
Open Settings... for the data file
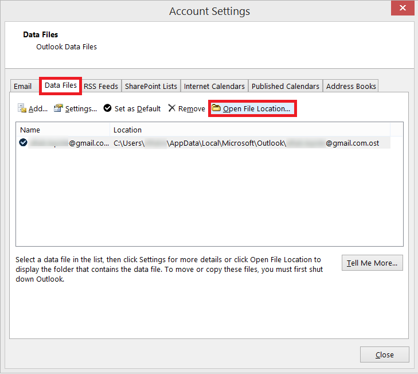[81, 109]
